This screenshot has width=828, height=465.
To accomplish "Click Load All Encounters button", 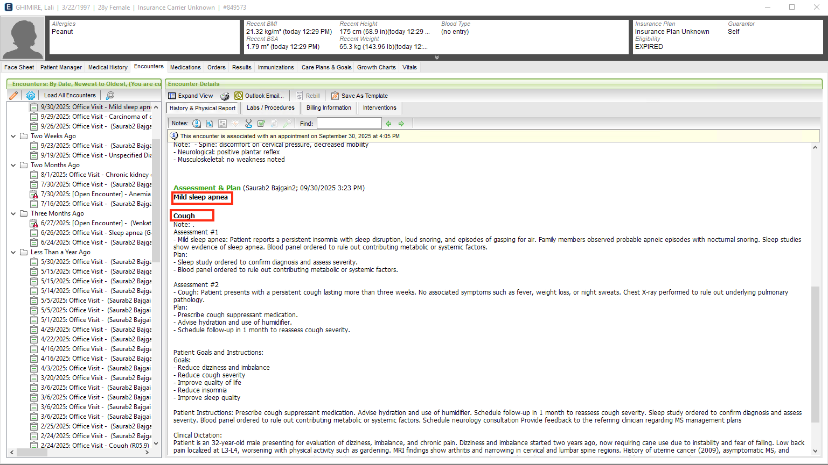I will coord(69,96).
